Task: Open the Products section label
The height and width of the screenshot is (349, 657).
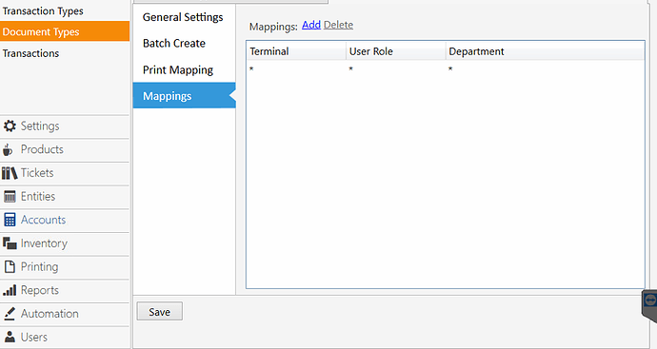Action: click(x=42, y=149)
